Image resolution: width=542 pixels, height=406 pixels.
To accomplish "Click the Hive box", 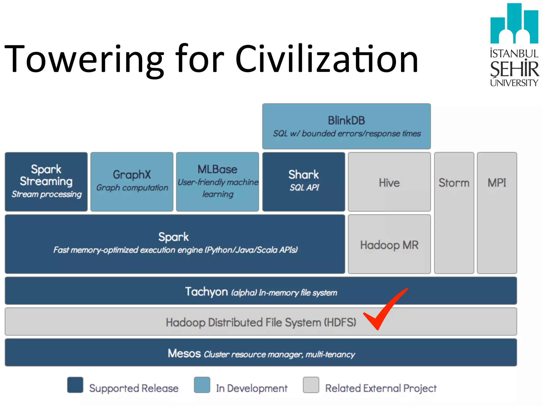I will 389,182.
